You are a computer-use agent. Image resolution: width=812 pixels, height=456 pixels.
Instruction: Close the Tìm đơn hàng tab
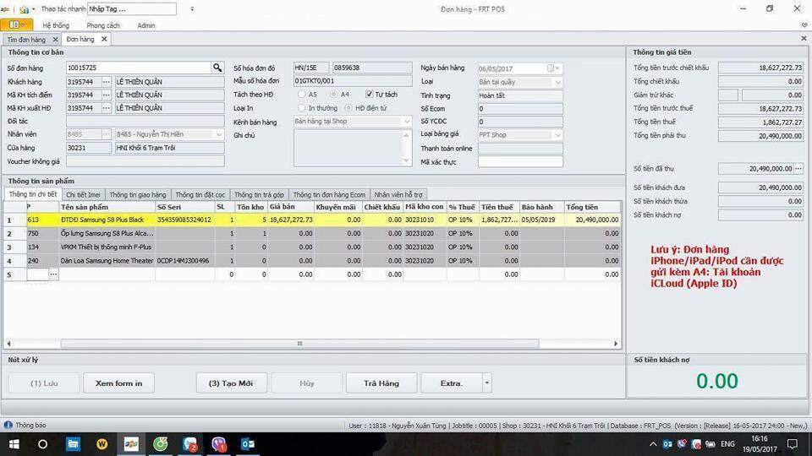point(55,39)
